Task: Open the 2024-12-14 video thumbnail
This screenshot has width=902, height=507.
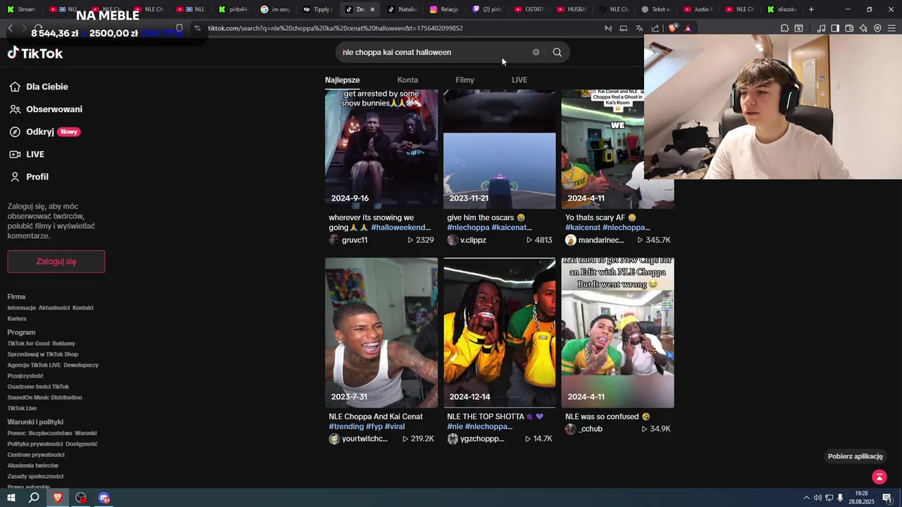Action: point(500,332)
